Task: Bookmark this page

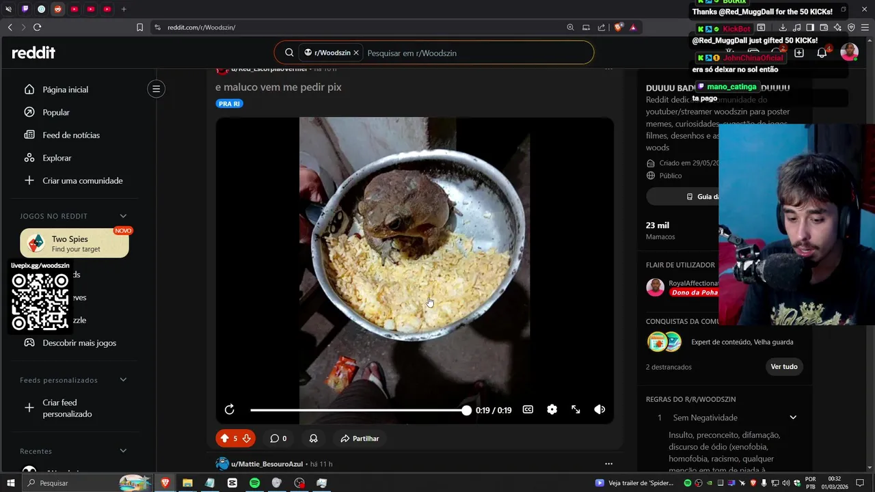Action: pos(139,27)
